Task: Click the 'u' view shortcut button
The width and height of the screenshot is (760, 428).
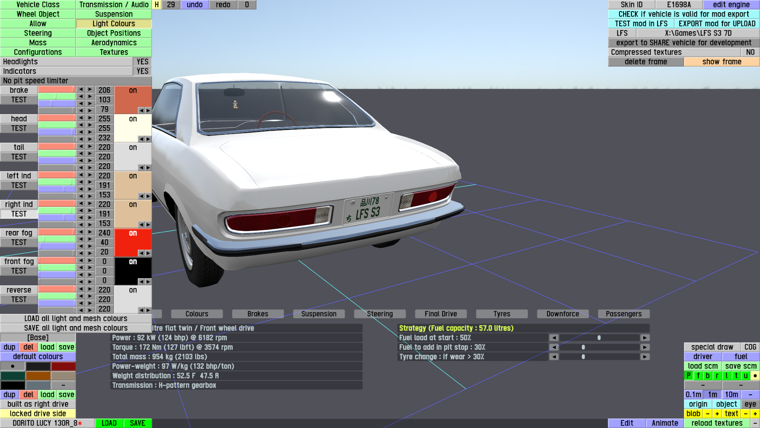Action: click(745, 376)
